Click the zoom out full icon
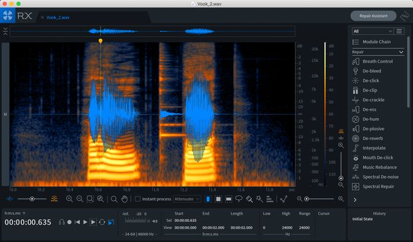Image resolution: width=413 pixels, height=242 pixels. [100, 199]
